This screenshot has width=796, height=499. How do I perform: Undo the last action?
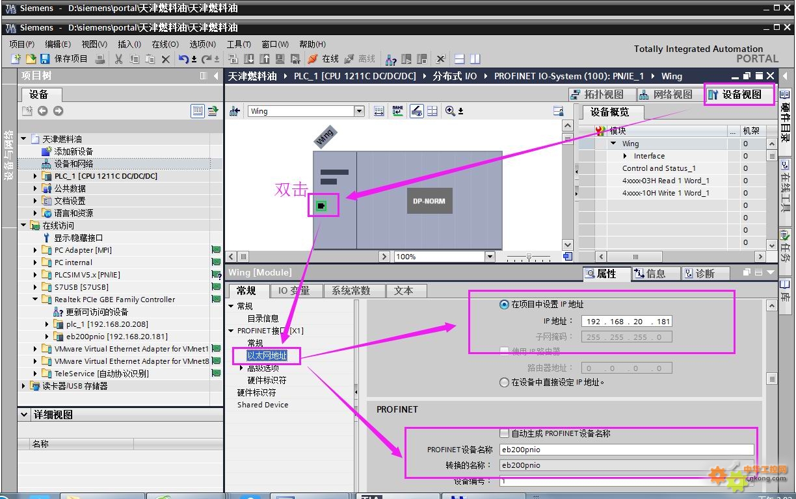point(184,59)
